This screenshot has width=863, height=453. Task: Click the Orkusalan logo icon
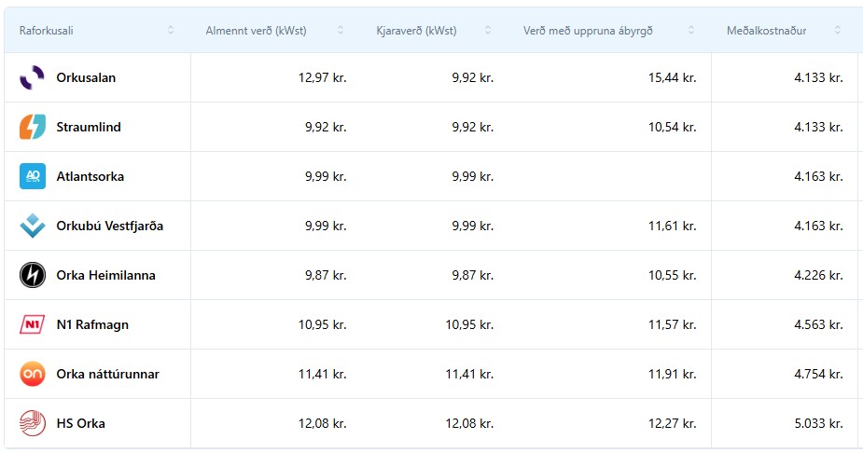tap(32, 78)
